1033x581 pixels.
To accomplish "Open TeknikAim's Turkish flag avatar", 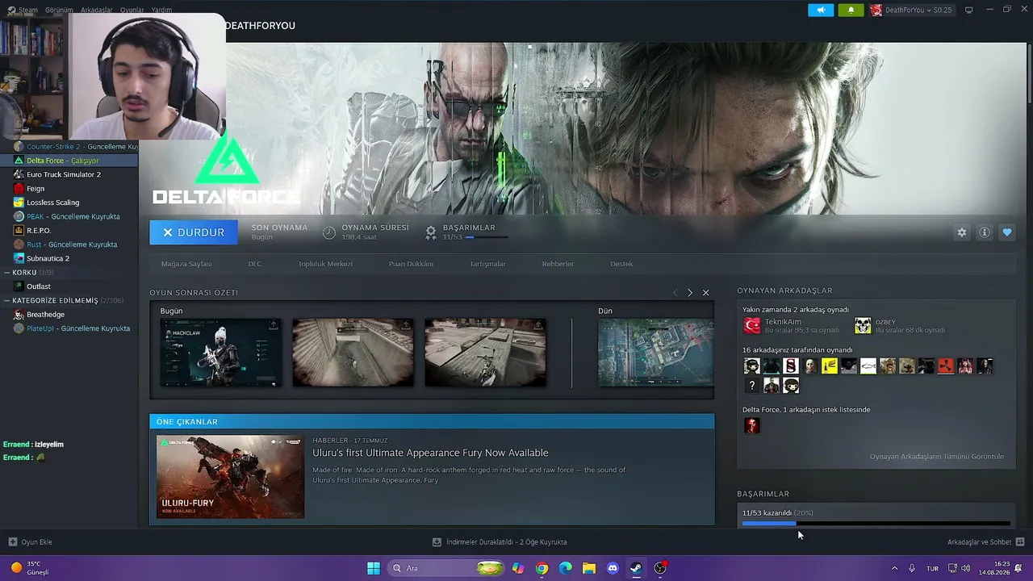I will coord(751,326).
